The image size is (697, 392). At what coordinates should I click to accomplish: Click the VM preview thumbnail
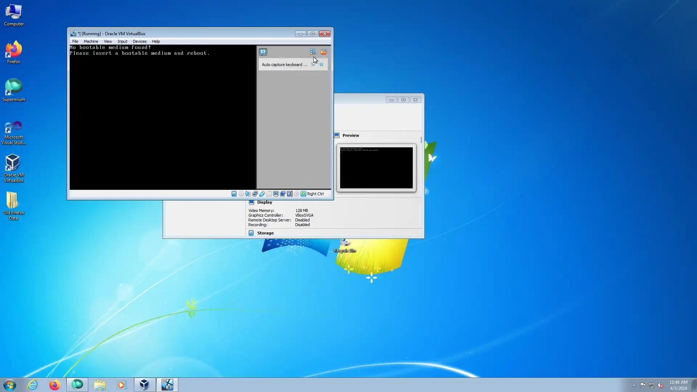(x=376, y=168)
